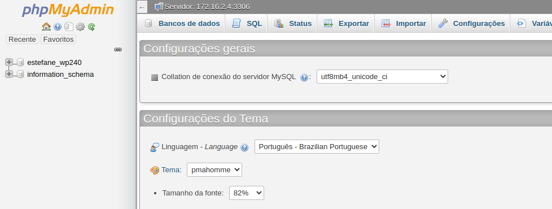Open the Language selection dropdown

(317, 147)
